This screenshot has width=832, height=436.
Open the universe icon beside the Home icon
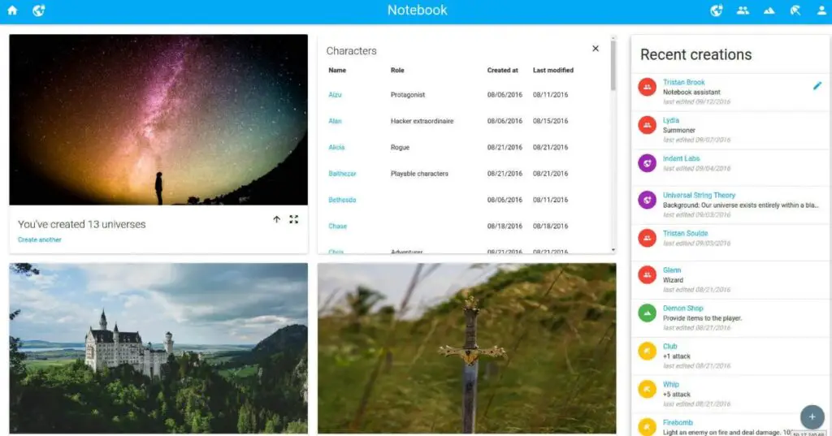(x=38, y=11)
